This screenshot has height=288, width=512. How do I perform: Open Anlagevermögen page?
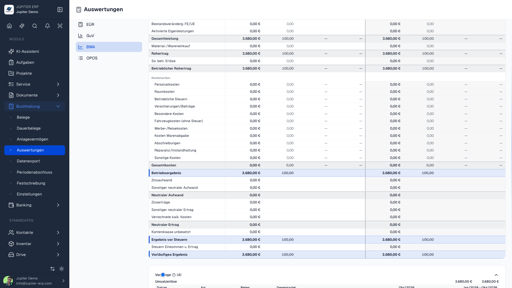point(35,139)
